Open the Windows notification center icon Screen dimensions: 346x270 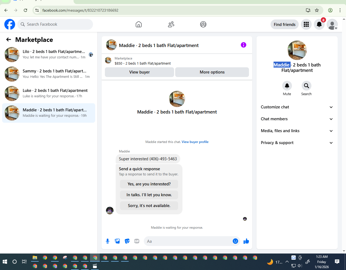(x=337, y=262)
